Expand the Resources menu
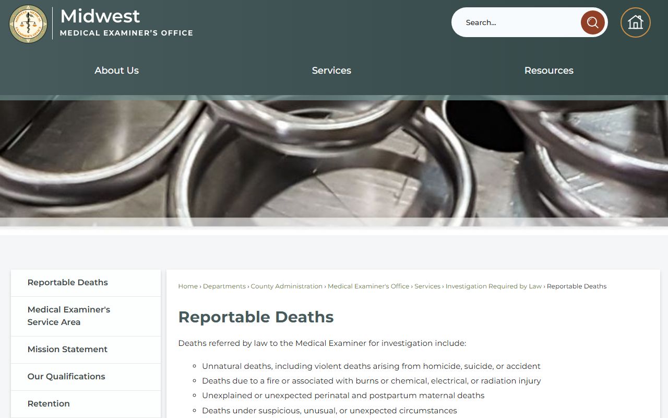 coord(548,71)
